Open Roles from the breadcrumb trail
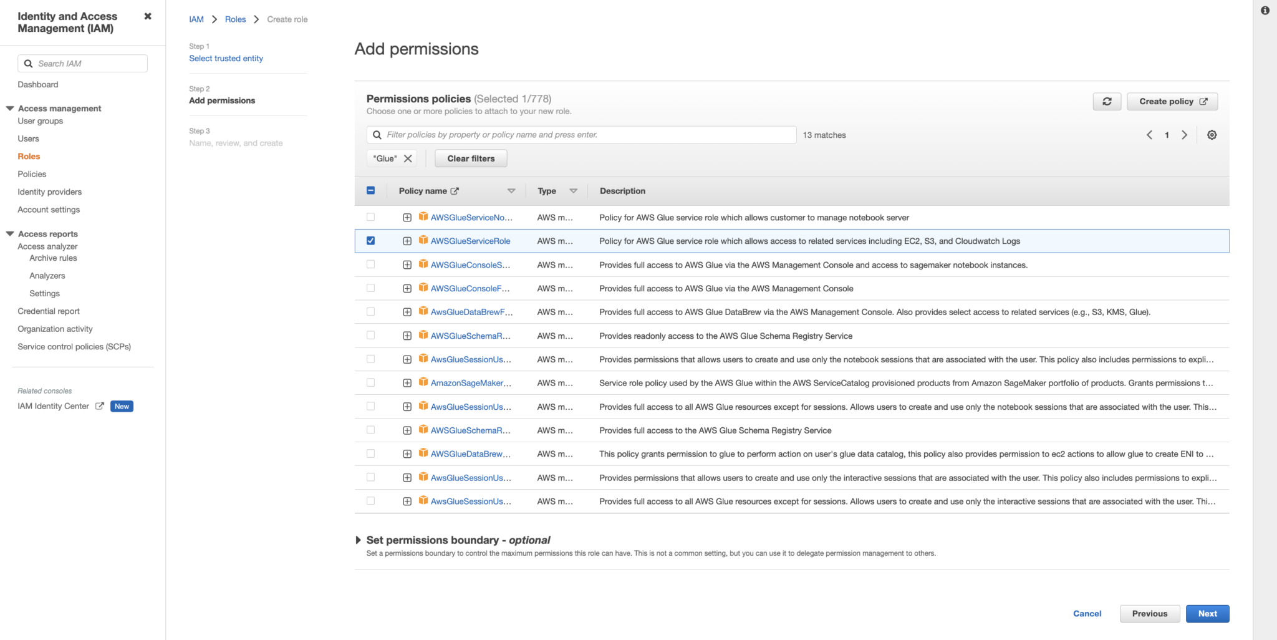Screen dimensions: 1277x640 (x=235, y=19)
